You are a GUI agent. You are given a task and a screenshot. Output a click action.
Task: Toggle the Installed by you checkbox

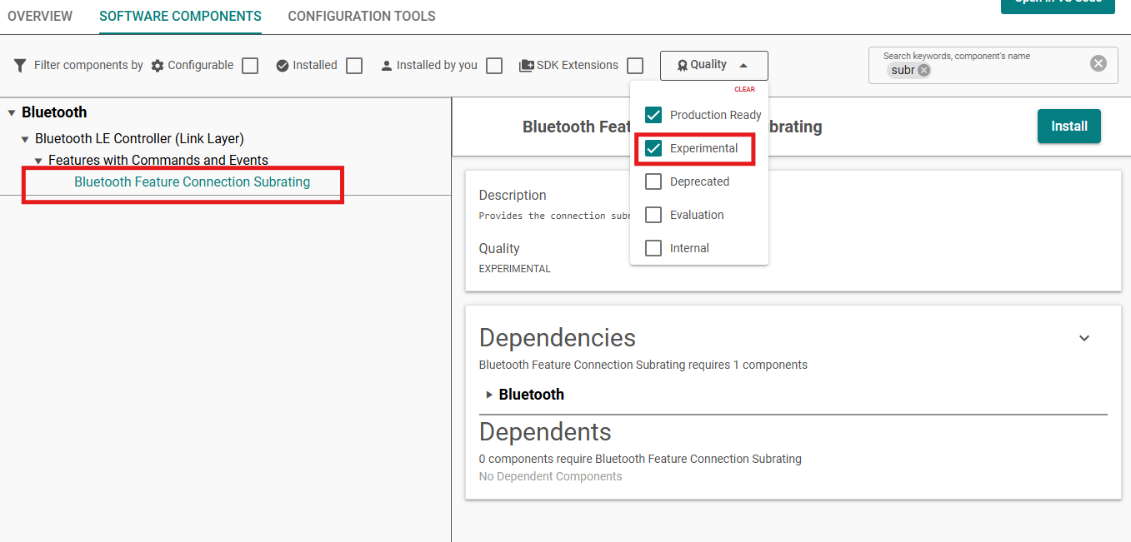pos(494,66)
